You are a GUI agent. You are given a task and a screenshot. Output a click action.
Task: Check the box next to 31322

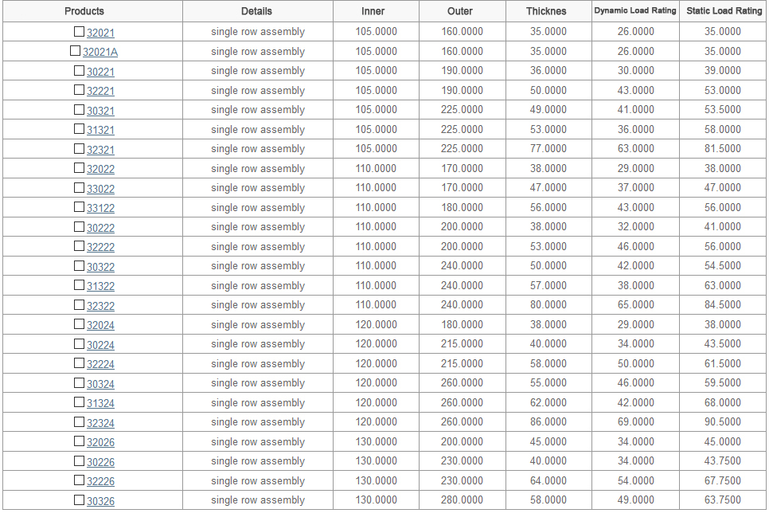79,285
